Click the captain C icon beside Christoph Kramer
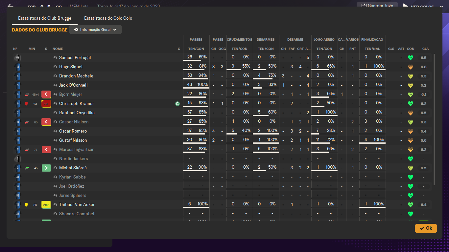 pyautogui.click(x=177, y=104)
